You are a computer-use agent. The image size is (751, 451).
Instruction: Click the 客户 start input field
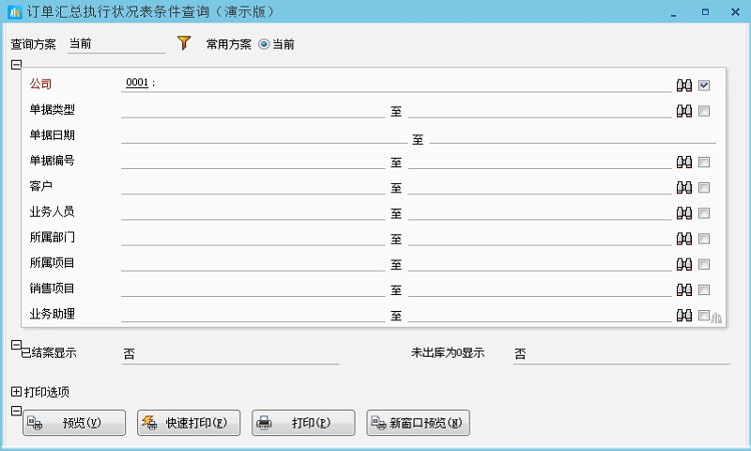(253, 186)
